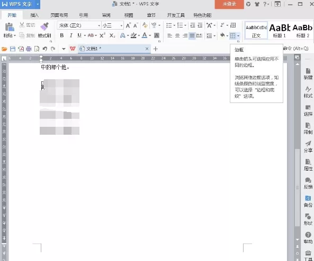Expand the line spacing dropdown arrow

click(214, 36)
